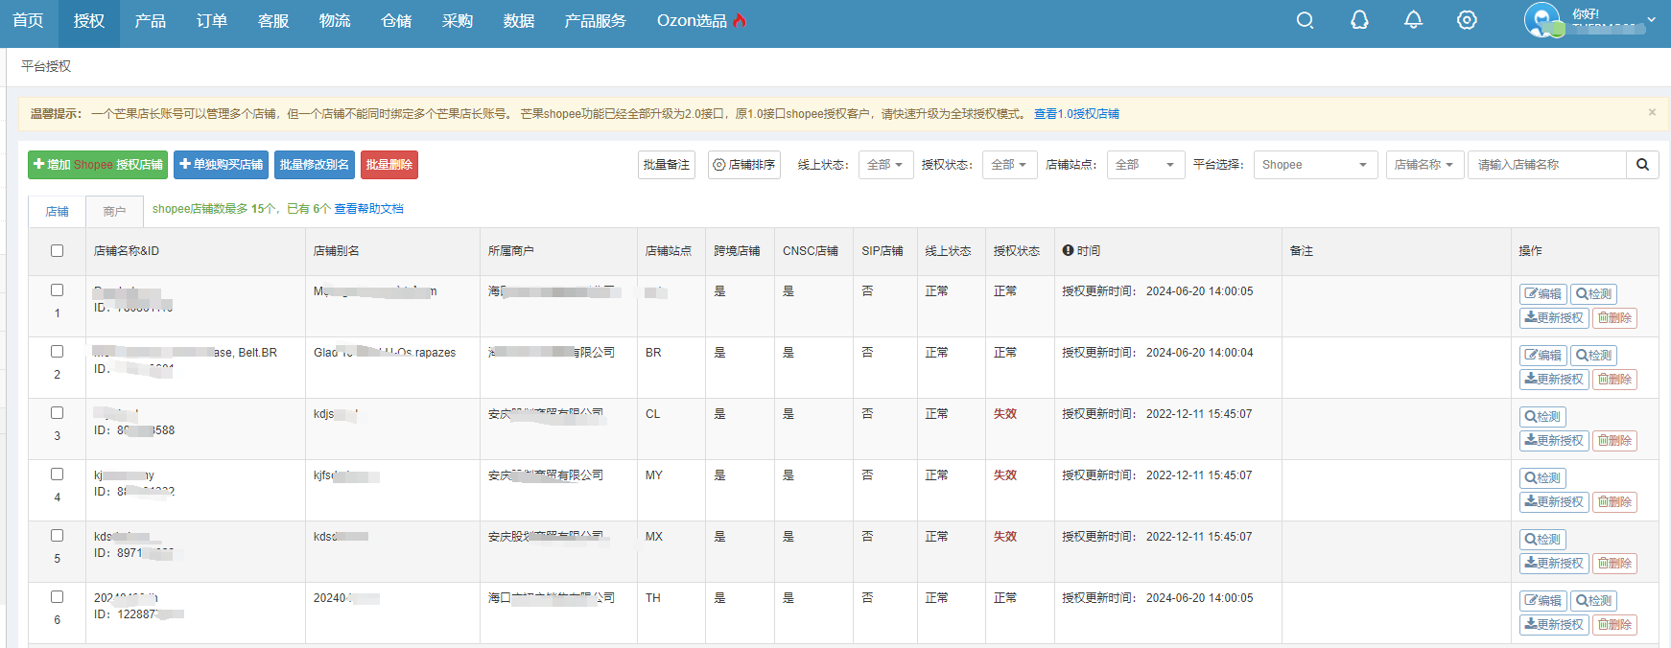Click the Ozon选品 flame icon

pyautogui.click(x=740, y=20)
